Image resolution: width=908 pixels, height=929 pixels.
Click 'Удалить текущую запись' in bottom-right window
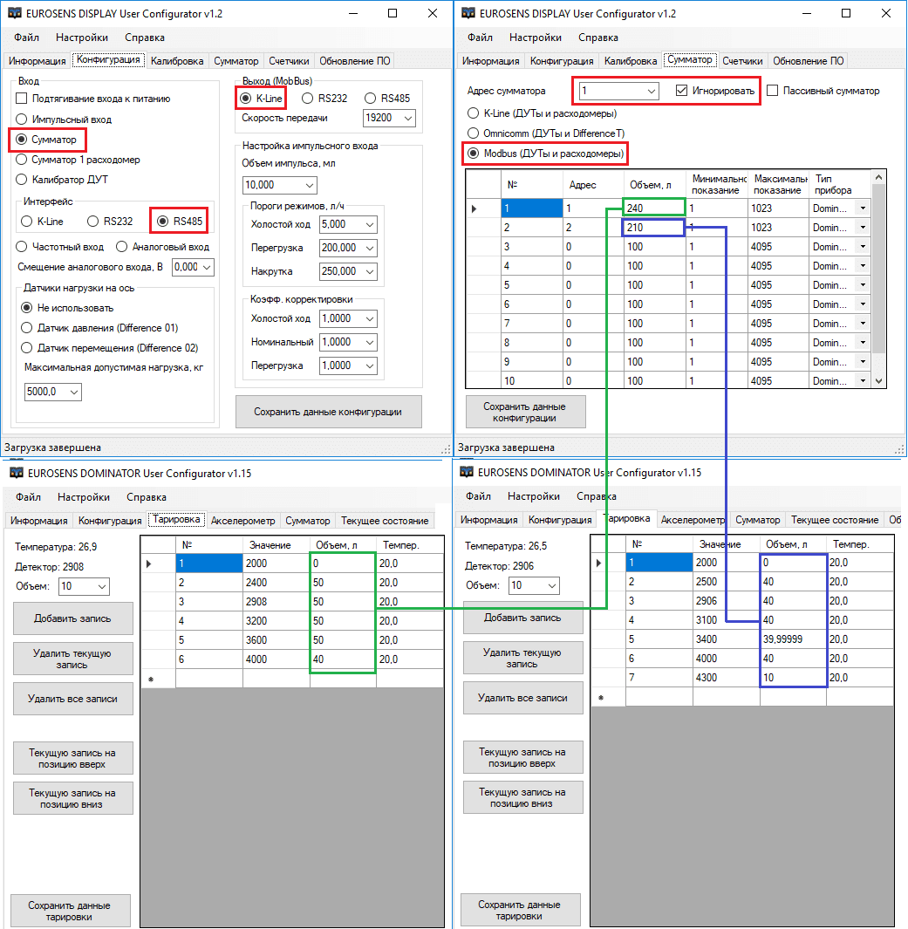pyautogui.click(x=523, y=659)
